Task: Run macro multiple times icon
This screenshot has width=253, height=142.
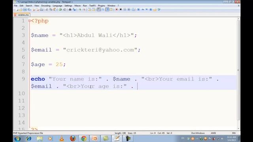Action: click(x=129, y=9)
